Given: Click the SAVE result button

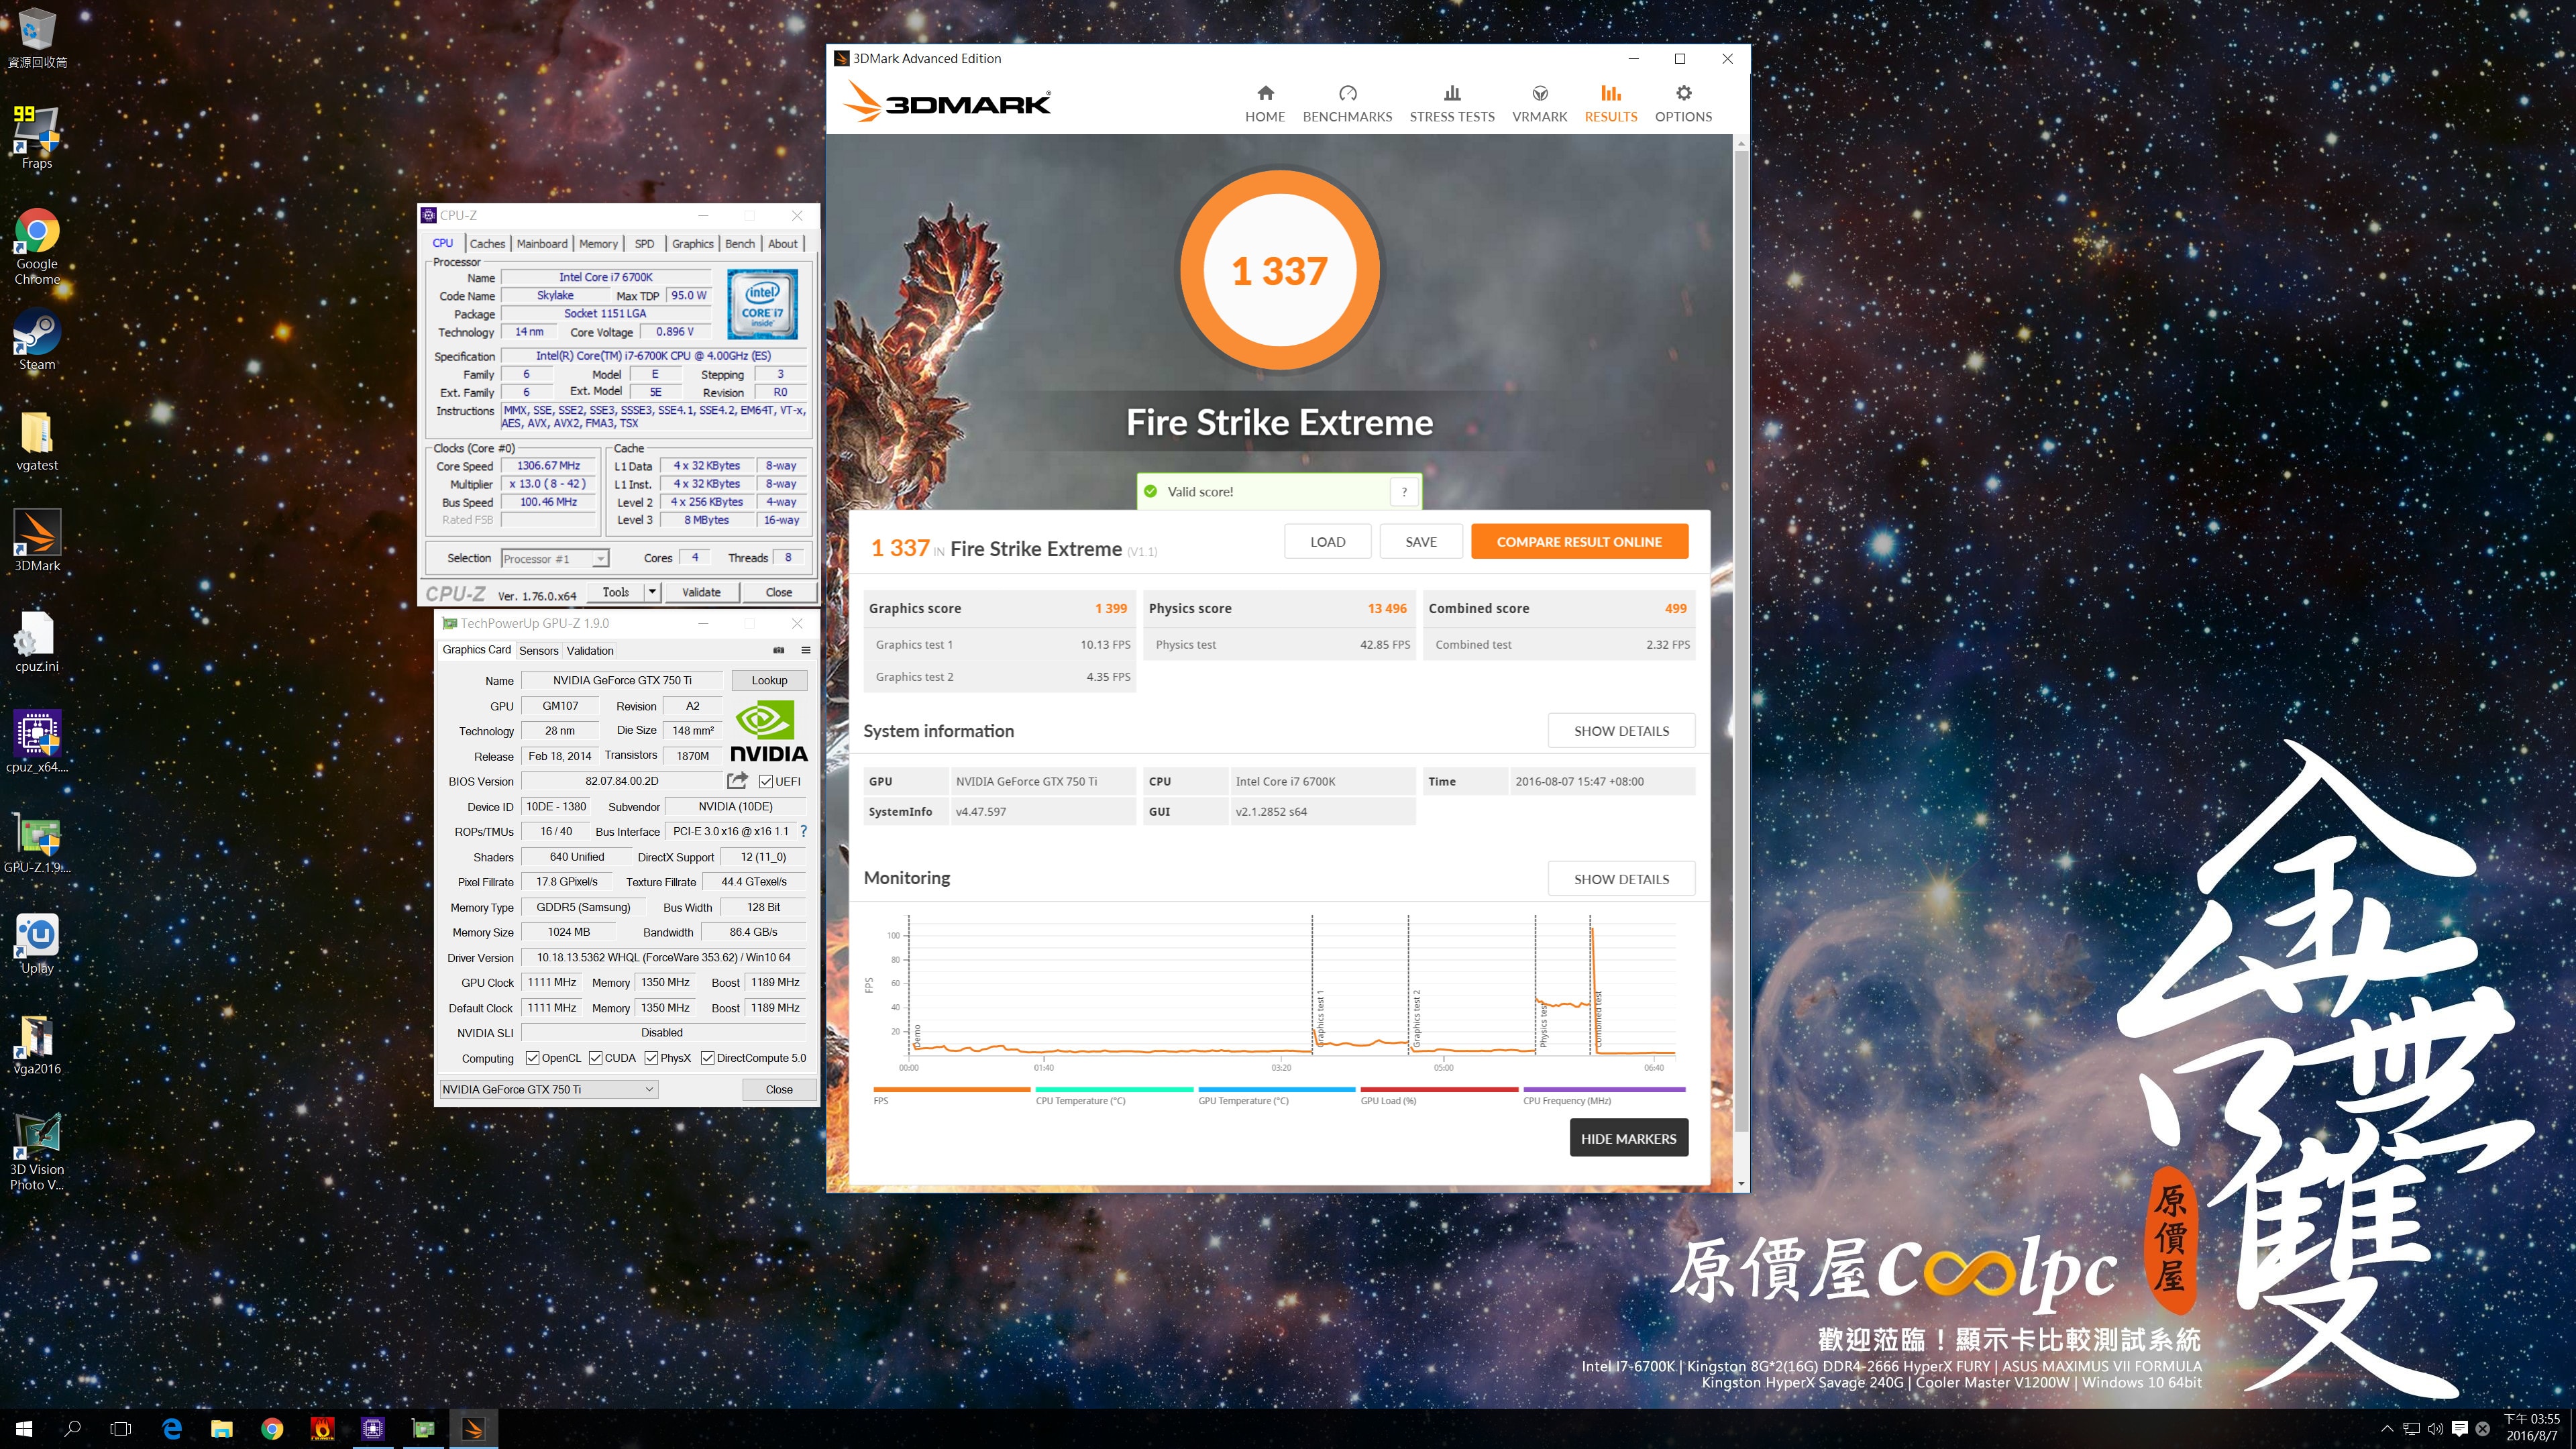Looking at the screenshot, I should click(1420, 542).
